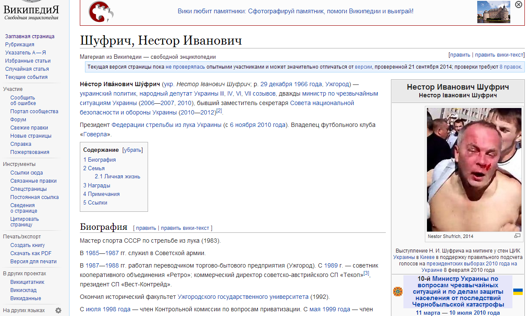Jump to contents entry 2.1 Личная жизнь

pyautogui.click(x=118, y=177)
